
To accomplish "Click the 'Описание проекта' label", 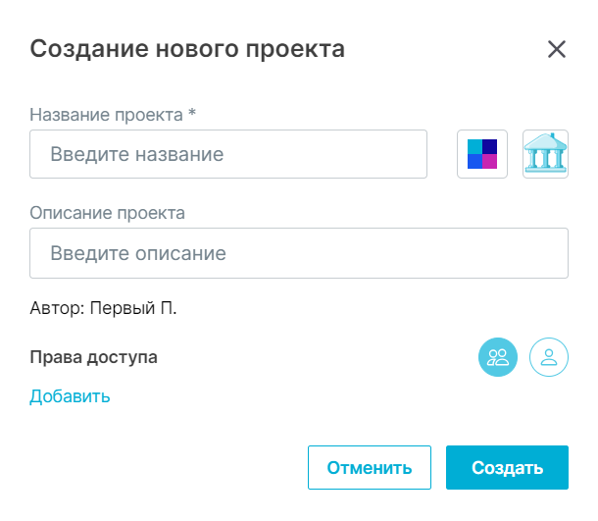I will (x=107, y=212).
